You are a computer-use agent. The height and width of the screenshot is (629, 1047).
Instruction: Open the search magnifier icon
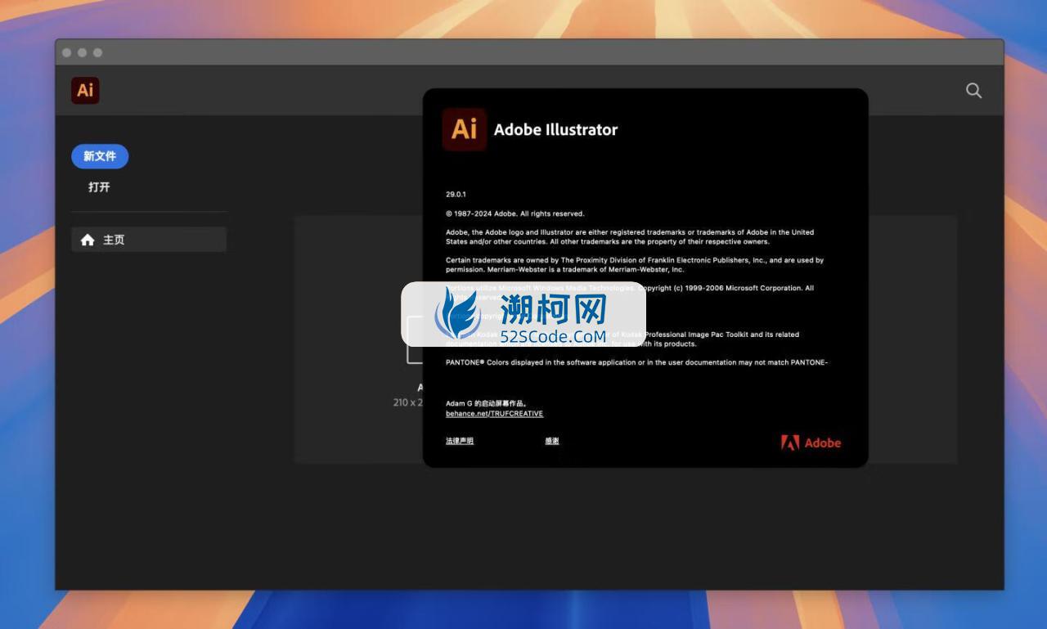[973, 90]
